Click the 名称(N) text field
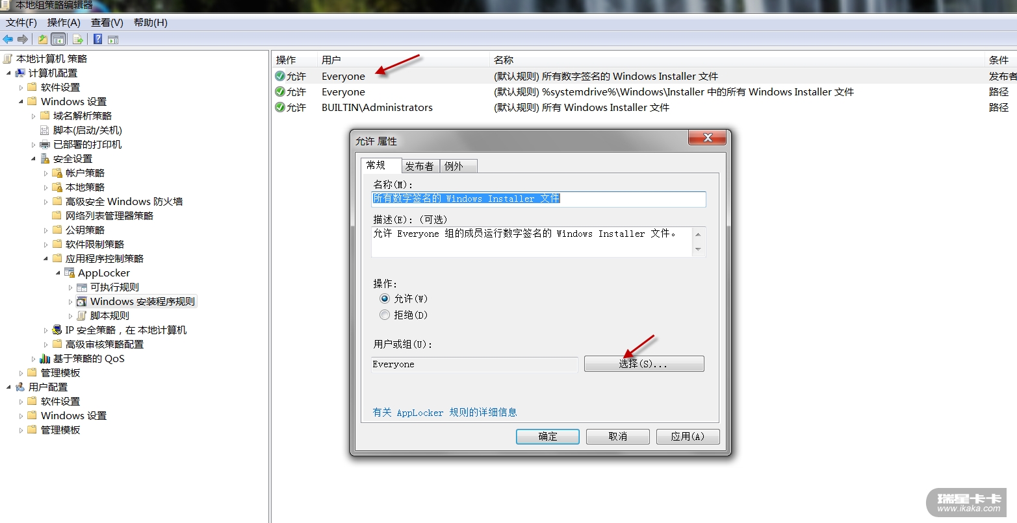The height and width of the screenshot is (523, 1017). point(538,199)
